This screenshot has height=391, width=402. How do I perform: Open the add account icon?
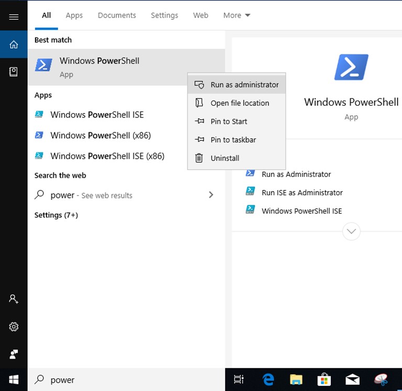[14, 299]
